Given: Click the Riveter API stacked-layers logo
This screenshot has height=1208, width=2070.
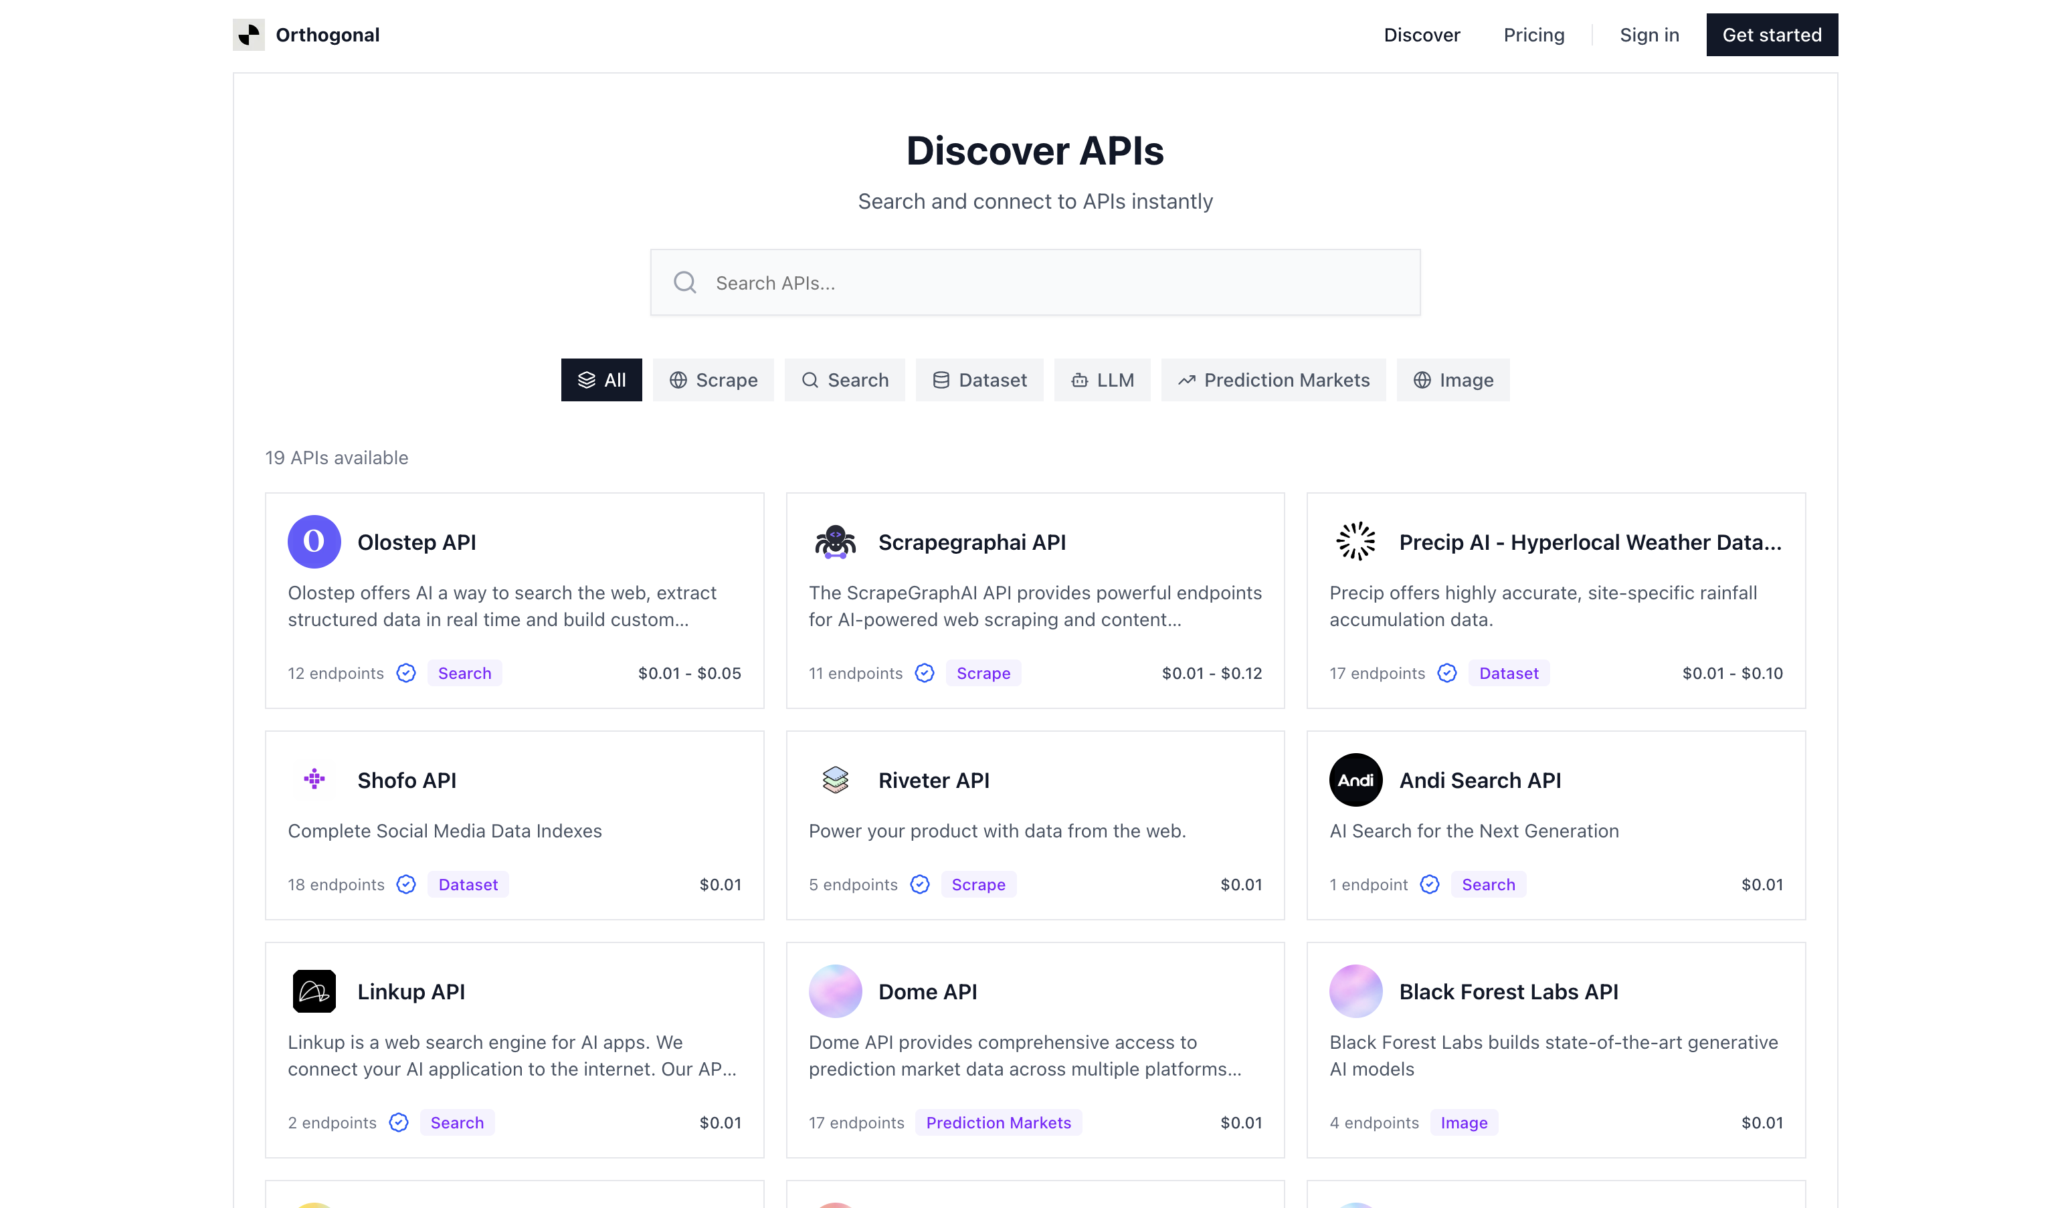Looking at the screenshot, I should coord(834,779).
